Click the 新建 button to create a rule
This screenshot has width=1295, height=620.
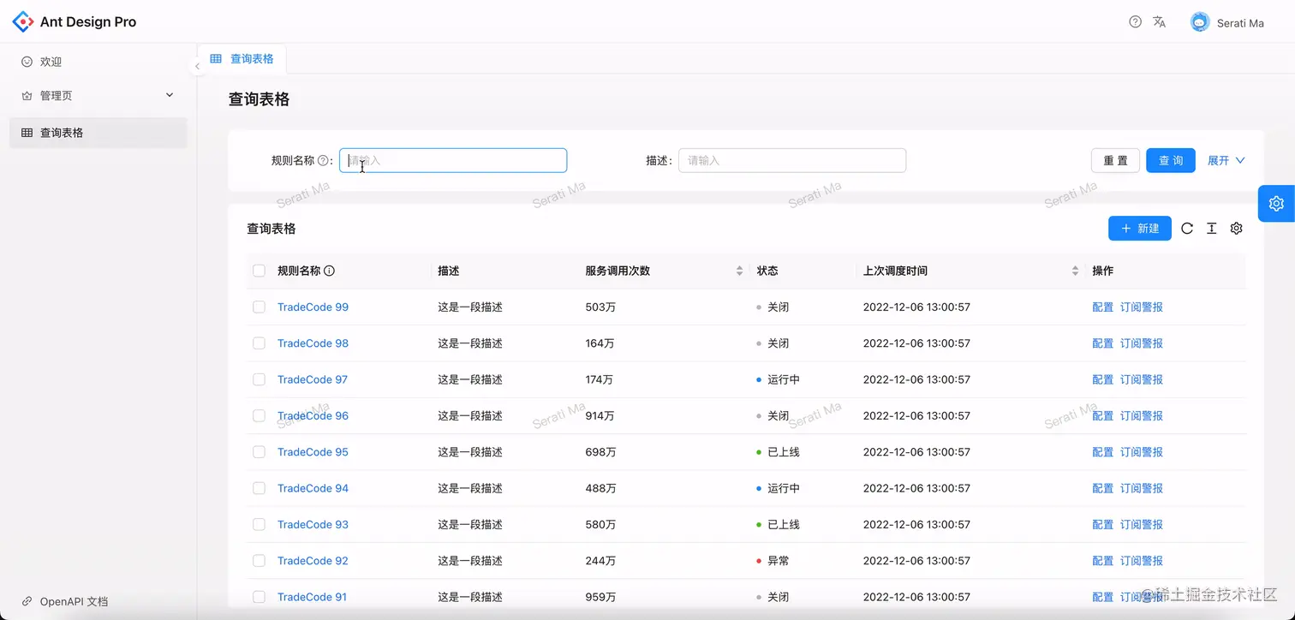1139,229
